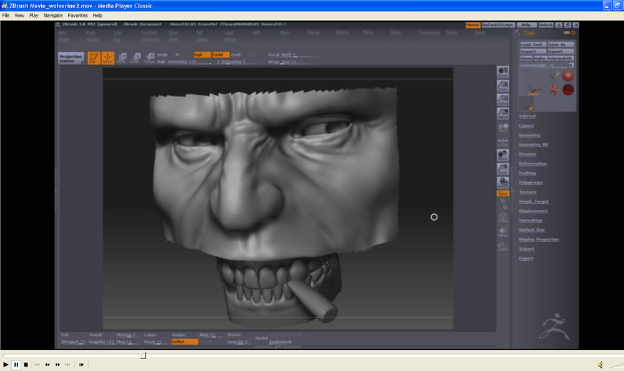
Task: Click the Load Tool button
Action: 532,44
